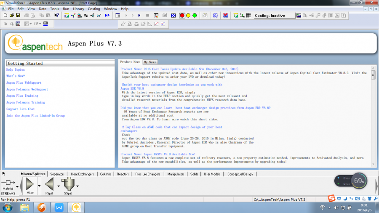
Task: Save the simulation with floppy icon
Action: 18,16
